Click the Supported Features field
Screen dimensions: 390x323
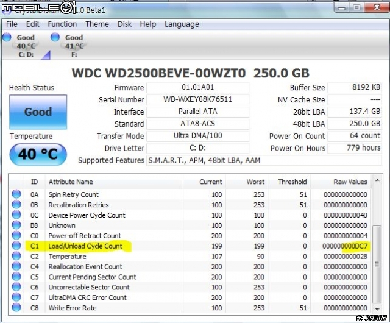coord(264,160)
